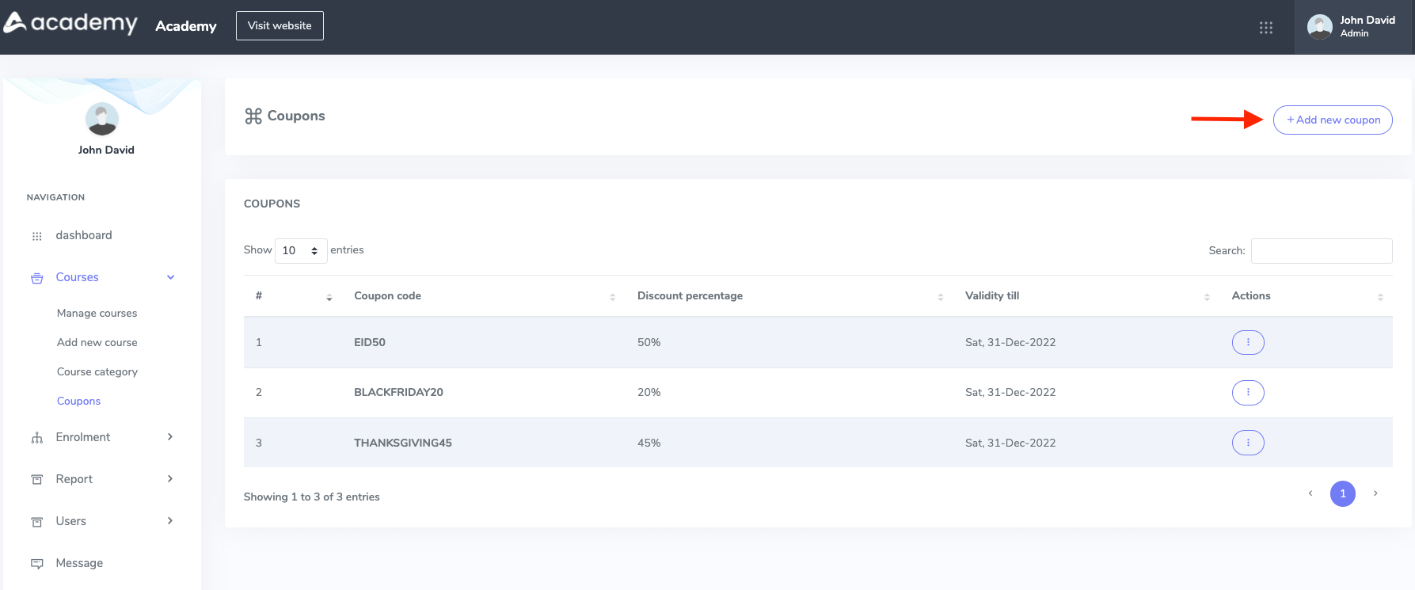1415x590 pixels.
Task: Click the Visit website button
Action: pos(280,25)
